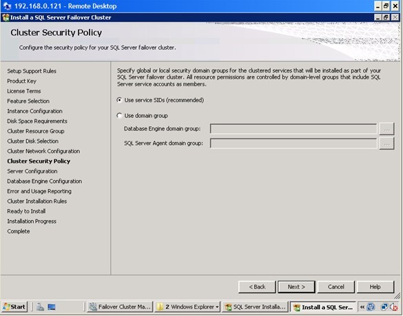Screen dimensions: 403x316
Task: Click Installation Progress step
Action: tap(32, 221)
